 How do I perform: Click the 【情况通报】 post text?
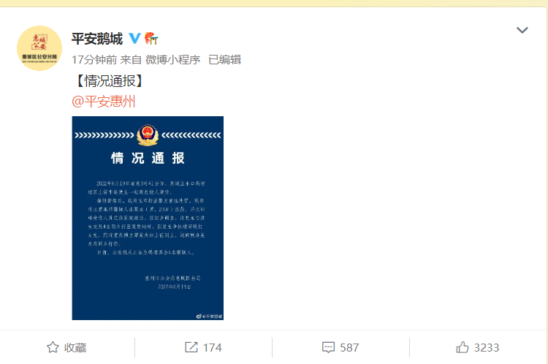click(x=110, y=81)
